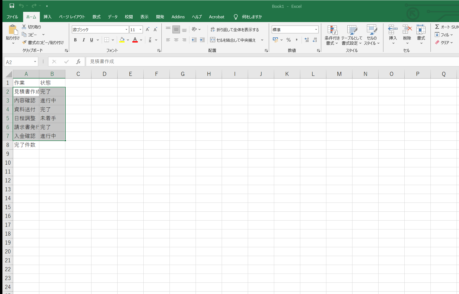This screenshot has height=294, width=459.
Task: Toggle middle vertical alignment
Action: pos(176,29)
